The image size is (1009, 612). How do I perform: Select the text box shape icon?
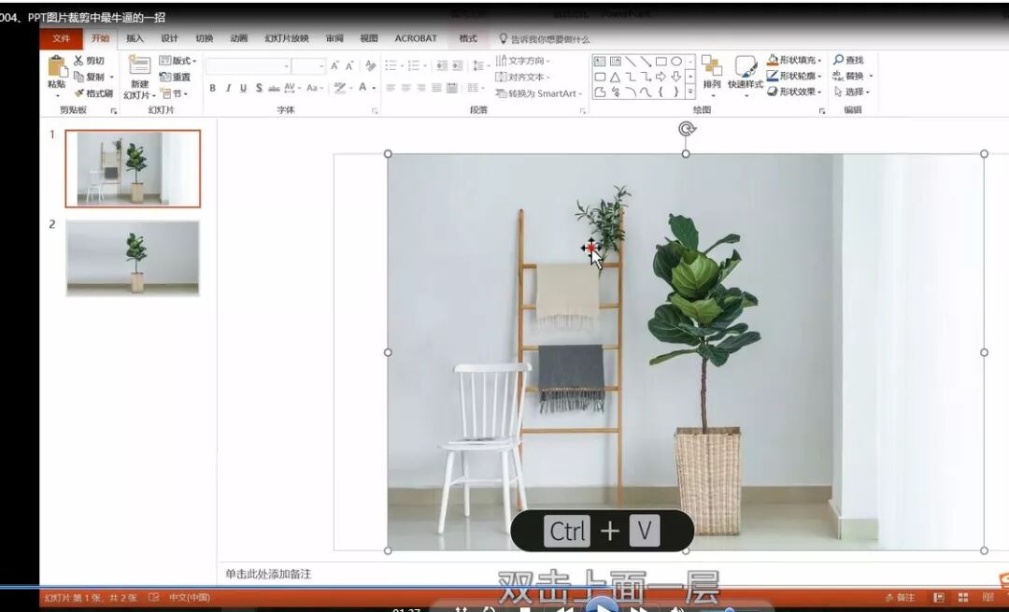(600, 61)
